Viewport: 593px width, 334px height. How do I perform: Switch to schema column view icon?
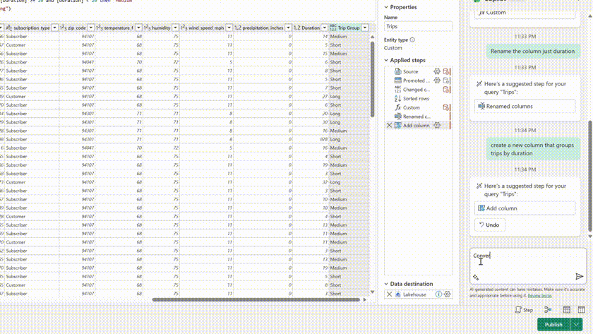point(581,310)
